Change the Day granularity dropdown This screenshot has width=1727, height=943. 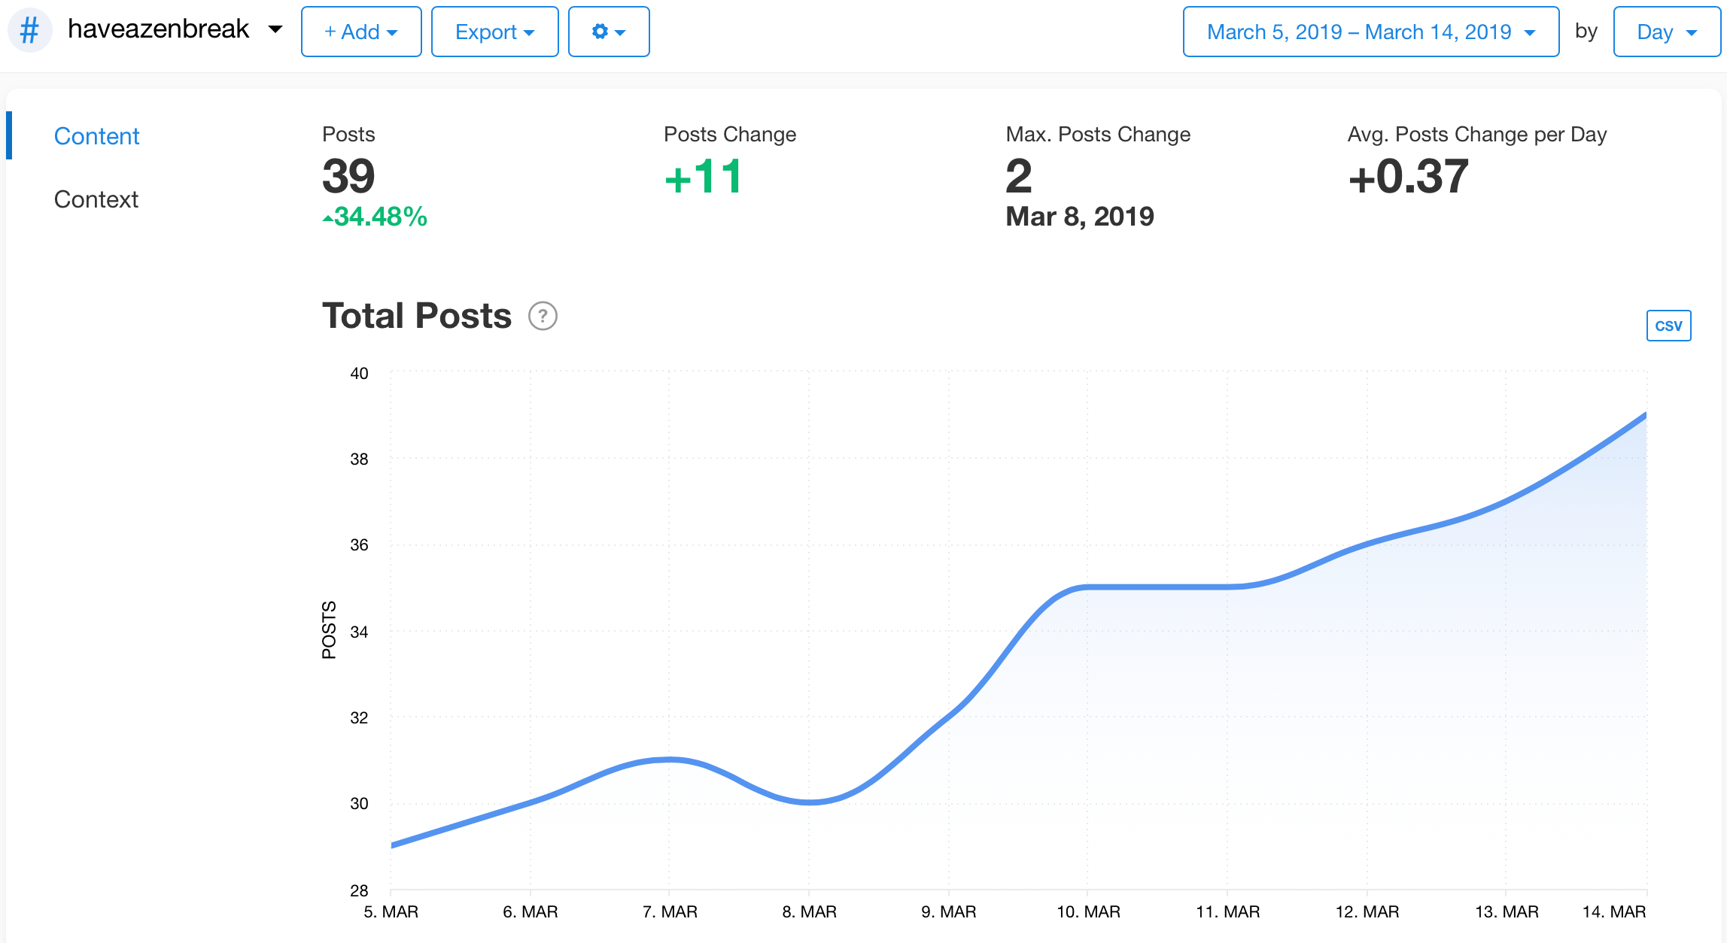(1666, 32)
